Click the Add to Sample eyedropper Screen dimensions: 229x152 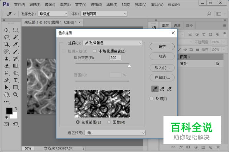click(162, 89)
